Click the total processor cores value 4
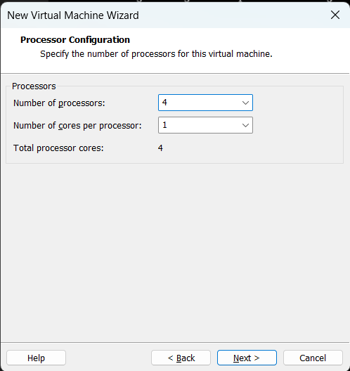350x371 pixels. pyautogui.click(x=160, y=148)
